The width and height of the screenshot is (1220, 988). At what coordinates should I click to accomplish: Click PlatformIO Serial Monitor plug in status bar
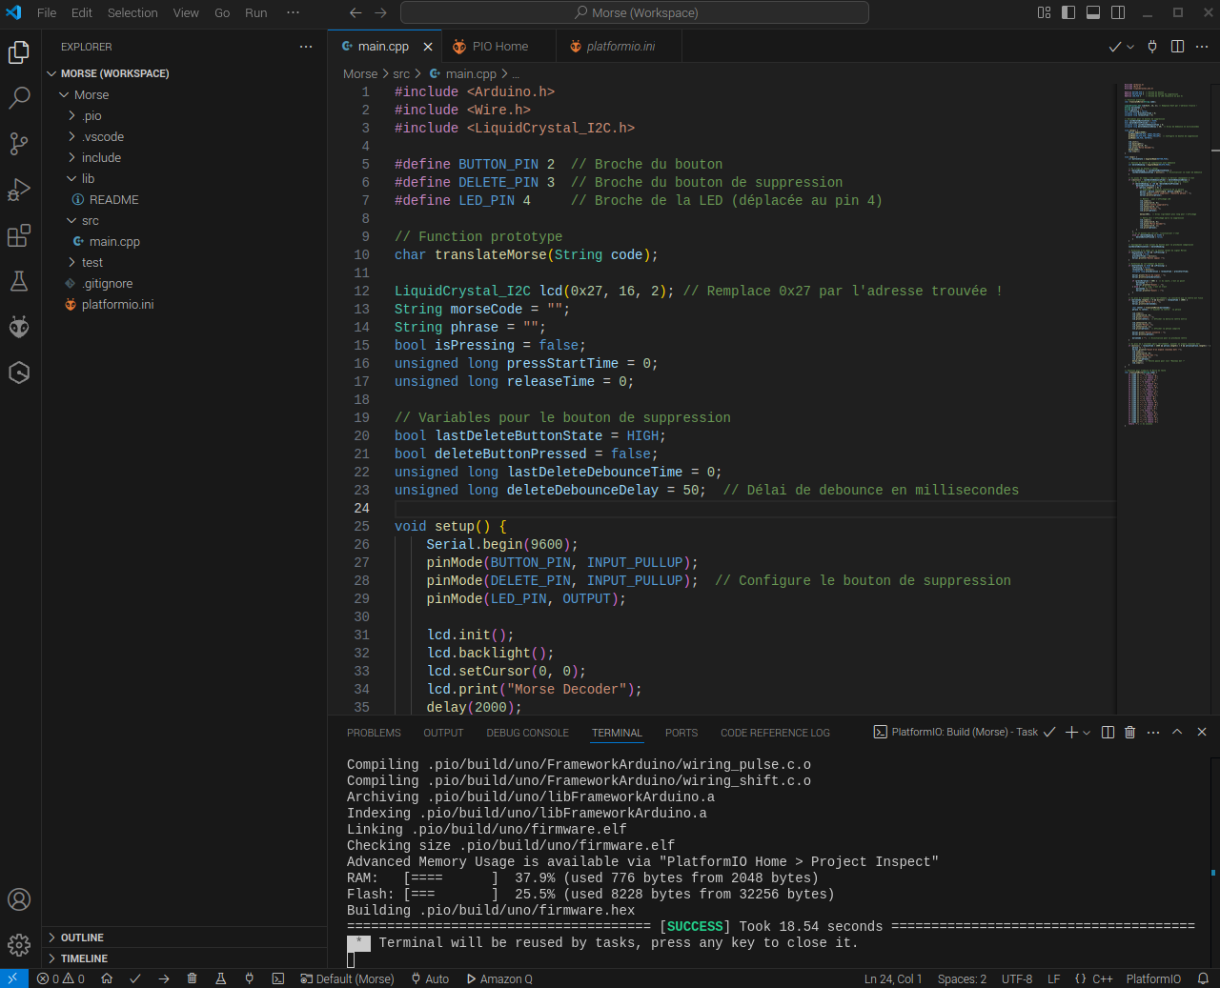(x=249, y=978)
